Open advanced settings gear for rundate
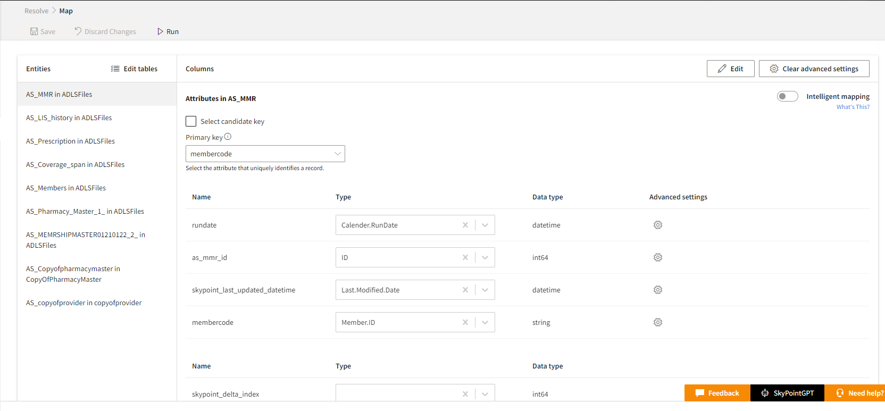Screen dimensions: 885x411 658,225
